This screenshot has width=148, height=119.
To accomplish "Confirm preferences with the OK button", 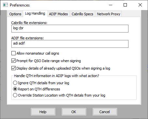I will (74, 112).
